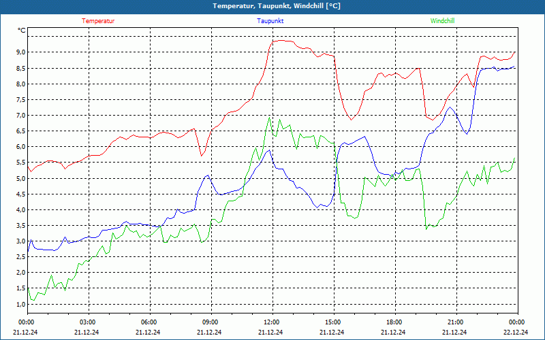
Task: Click the 2,5 y-axis value
Action: tap(22, 257)
